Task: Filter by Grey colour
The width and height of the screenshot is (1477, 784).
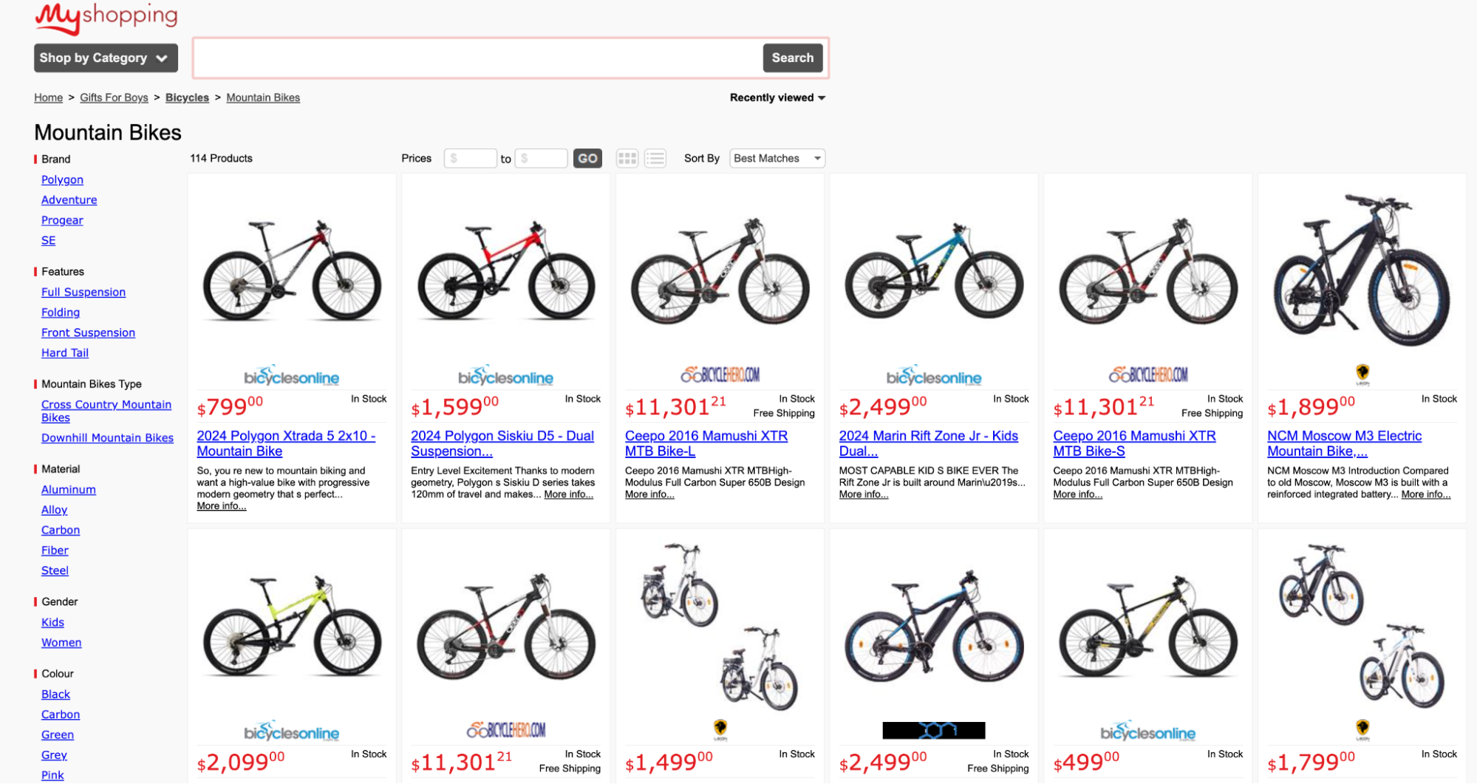Action: 54,755
